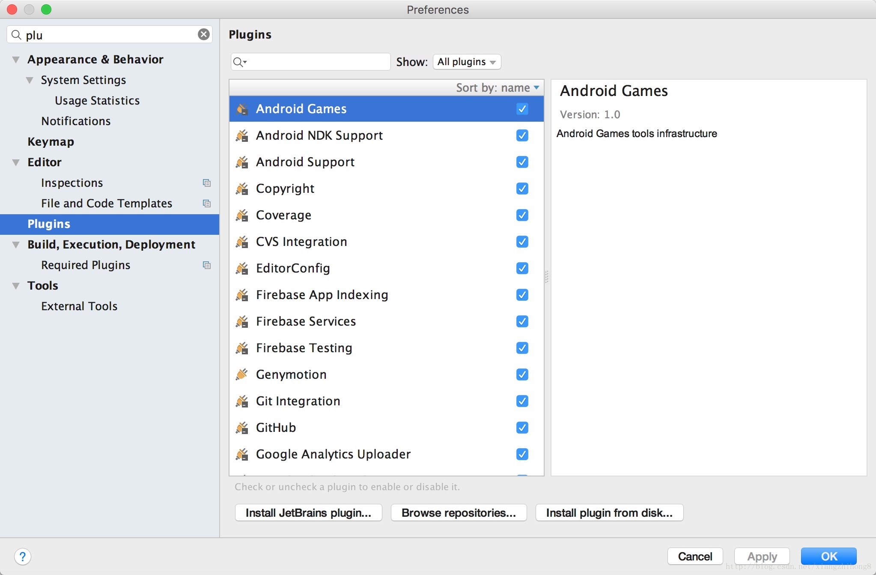Collapse the Appearance & Behavior tree node
The image size is (876, 575).
point(16,60)
